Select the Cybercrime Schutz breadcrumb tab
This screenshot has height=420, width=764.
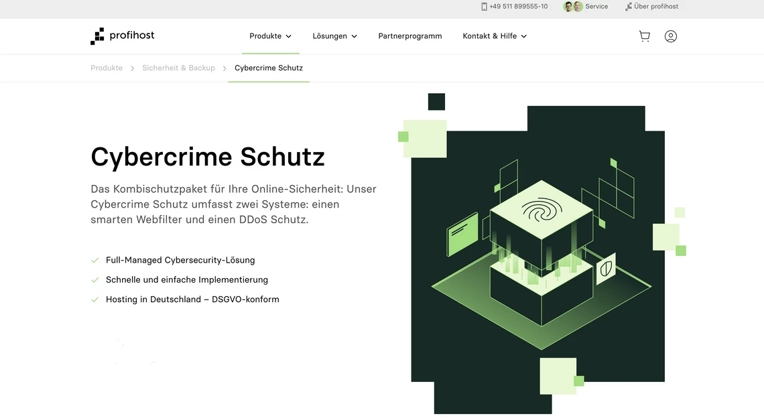269,68
